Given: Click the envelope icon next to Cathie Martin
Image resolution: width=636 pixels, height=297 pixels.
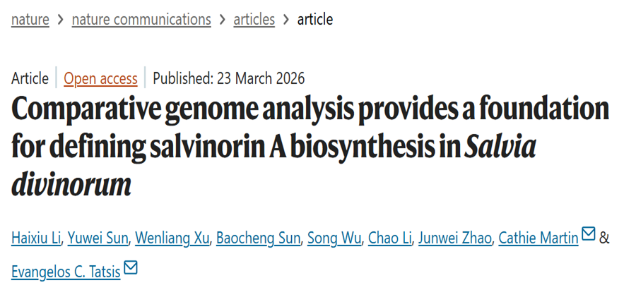Looking at the screenshot, I should [x=588, y=234].
